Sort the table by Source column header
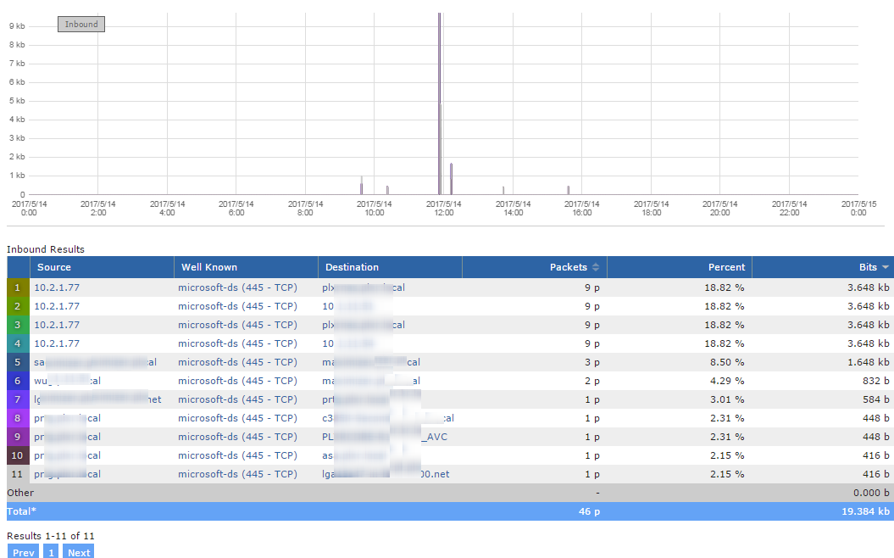 point(54,267)
